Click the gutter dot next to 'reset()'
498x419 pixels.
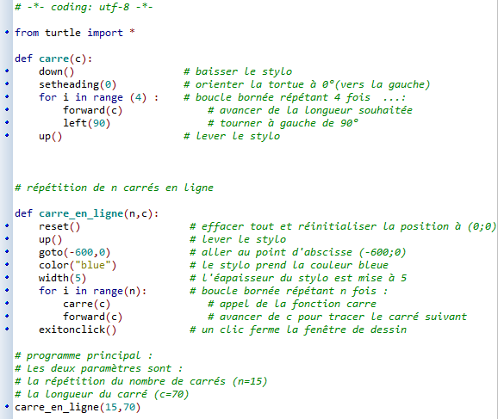pos(7,225)
